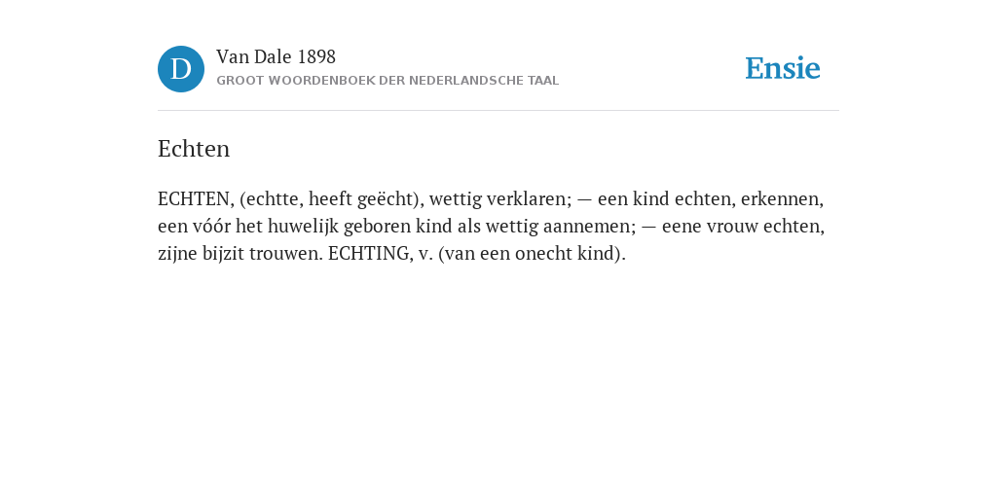This screenshot has width=997, height=498.
Task: Click the horizontal divider line below the header
Action: 498,111
